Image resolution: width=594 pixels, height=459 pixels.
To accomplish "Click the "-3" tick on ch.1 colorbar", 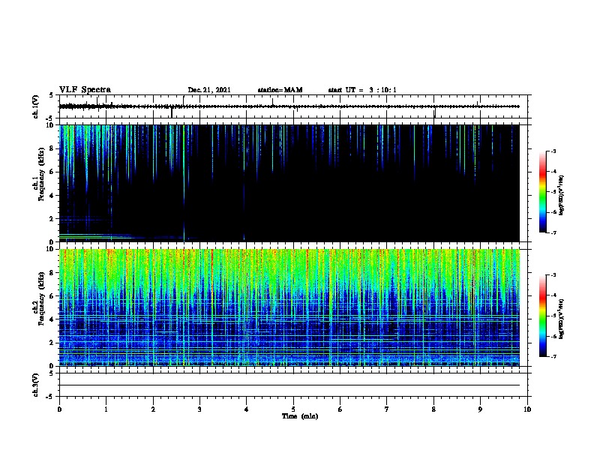I will click(553, 151).
